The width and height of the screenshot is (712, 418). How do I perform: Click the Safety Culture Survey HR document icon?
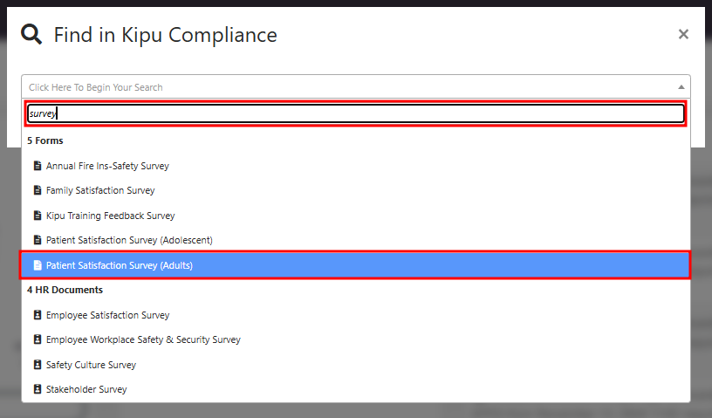click(37, 365)
